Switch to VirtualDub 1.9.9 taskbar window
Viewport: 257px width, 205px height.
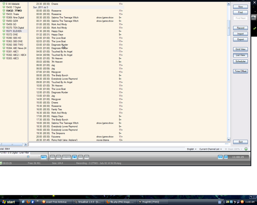pos(88,202)
